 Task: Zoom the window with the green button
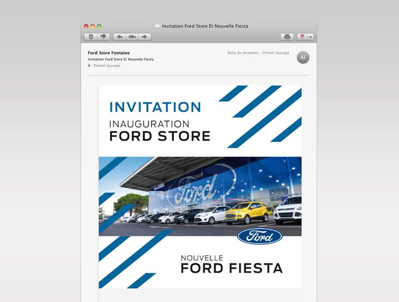tap(100, 27)
